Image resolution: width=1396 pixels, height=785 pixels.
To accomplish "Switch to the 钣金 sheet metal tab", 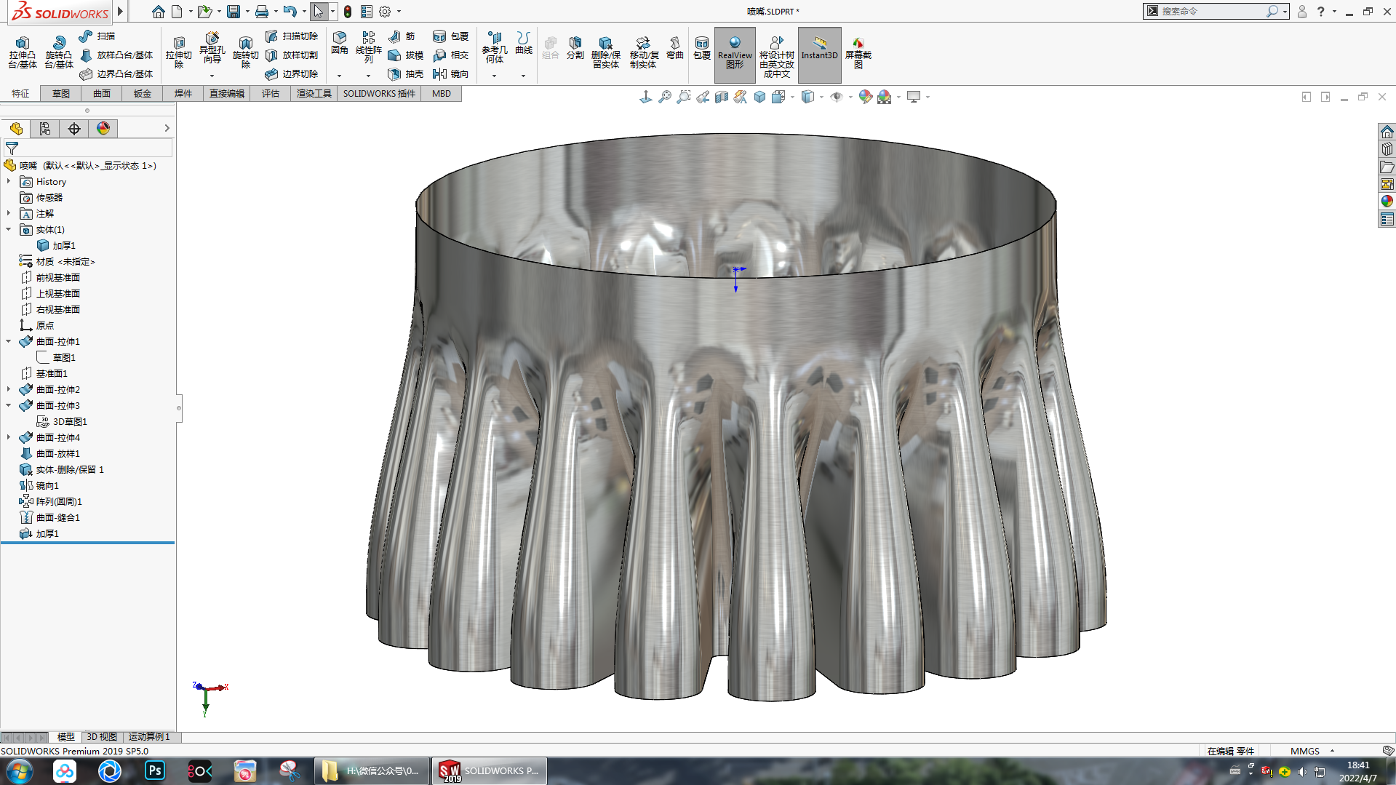I will point(143,94).
